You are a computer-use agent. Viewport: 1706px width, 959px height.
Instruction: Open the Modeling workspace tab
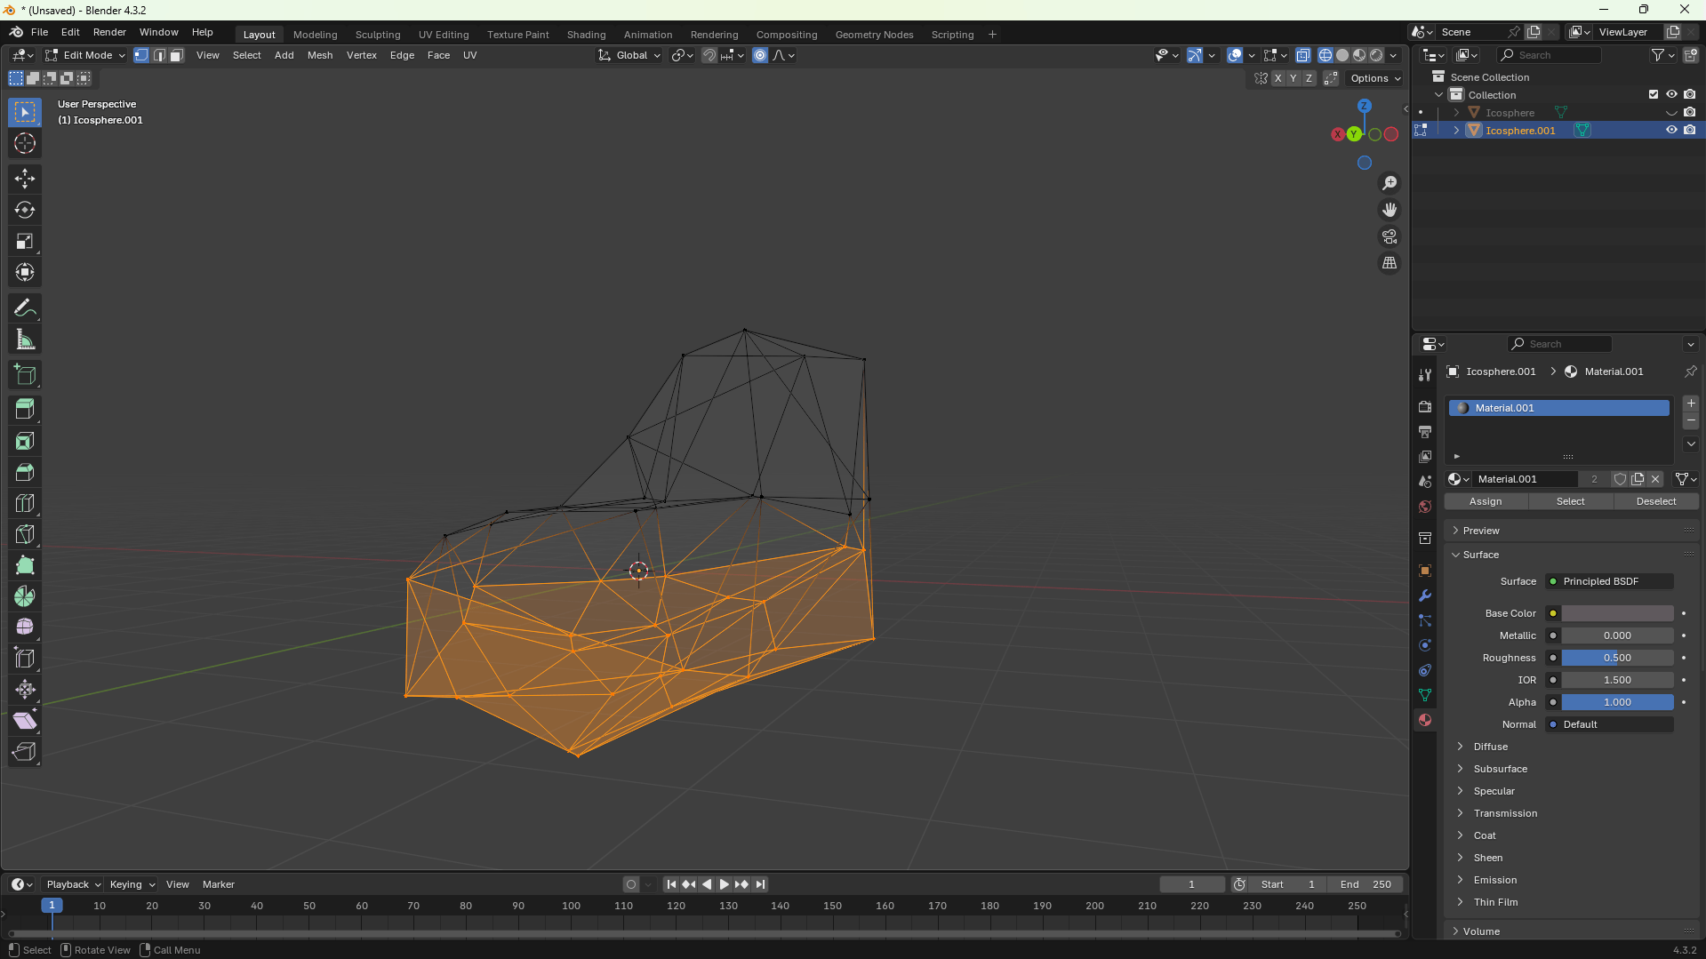point(315,35)
